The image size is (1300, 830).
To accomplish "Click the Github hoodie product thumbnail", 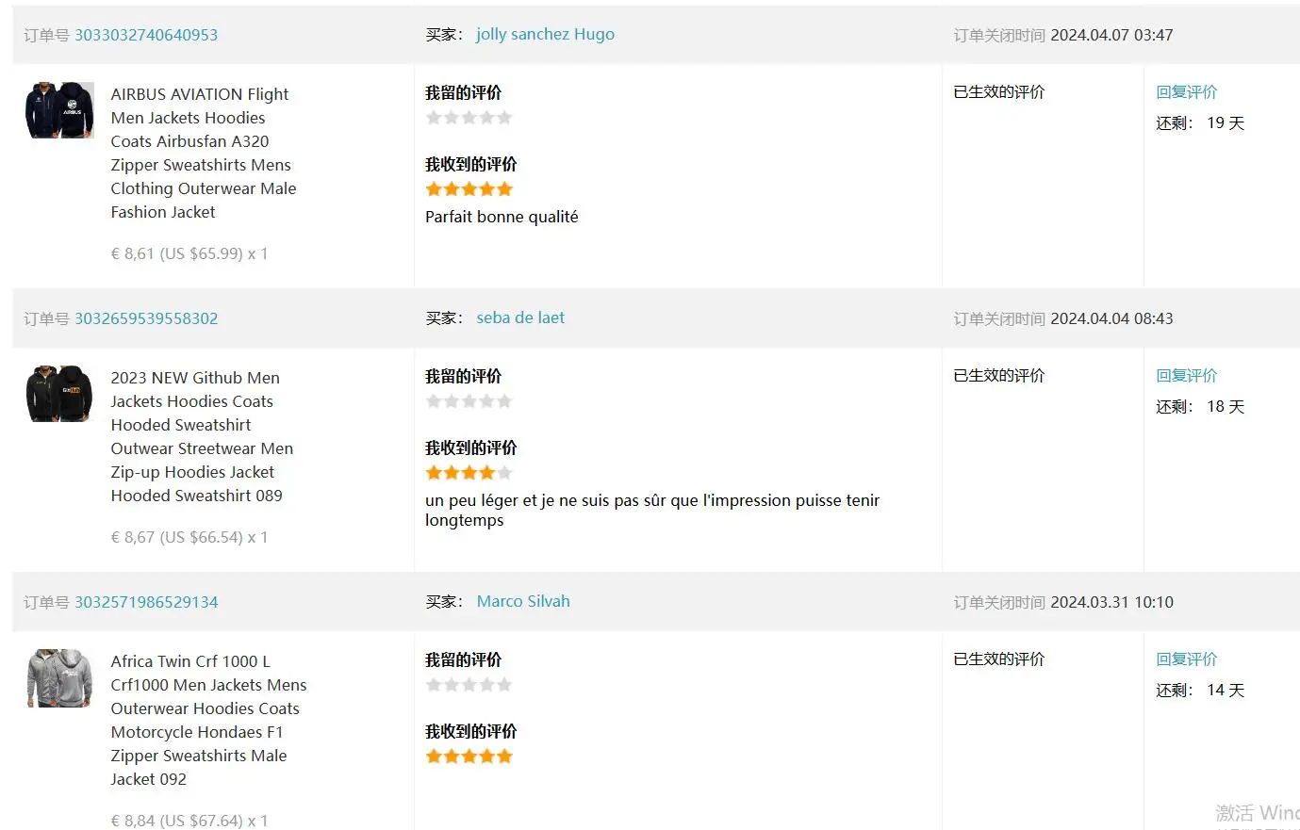I will pyautogui.click(x=59, y=394).
